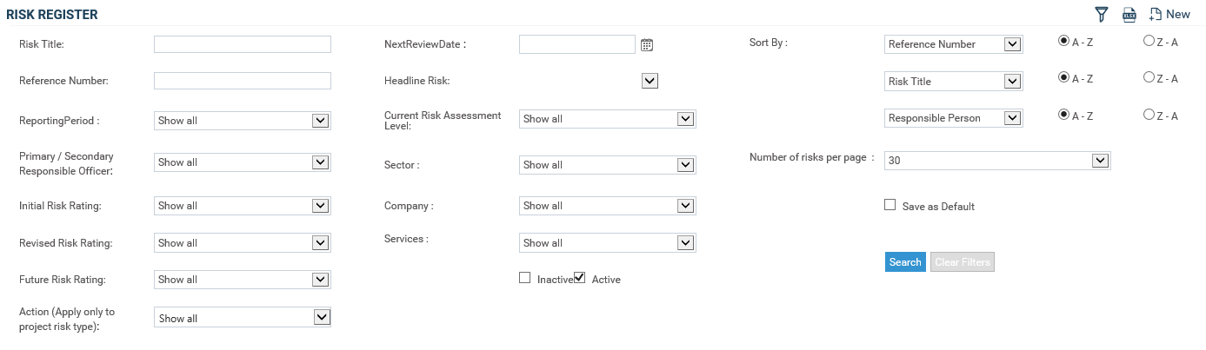This screenshot has height=350, width=1206.
Task: Enable the Save as Default checkbox
Action: pyautogui.click(x=890, y=205)
